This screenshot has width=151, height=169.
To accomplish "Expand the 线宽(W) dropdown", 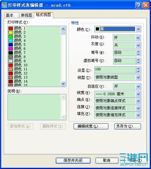I will tap(138, 94).
